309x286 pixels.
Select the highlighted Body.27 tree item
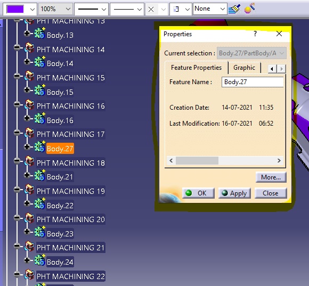[x=60, y=149]
